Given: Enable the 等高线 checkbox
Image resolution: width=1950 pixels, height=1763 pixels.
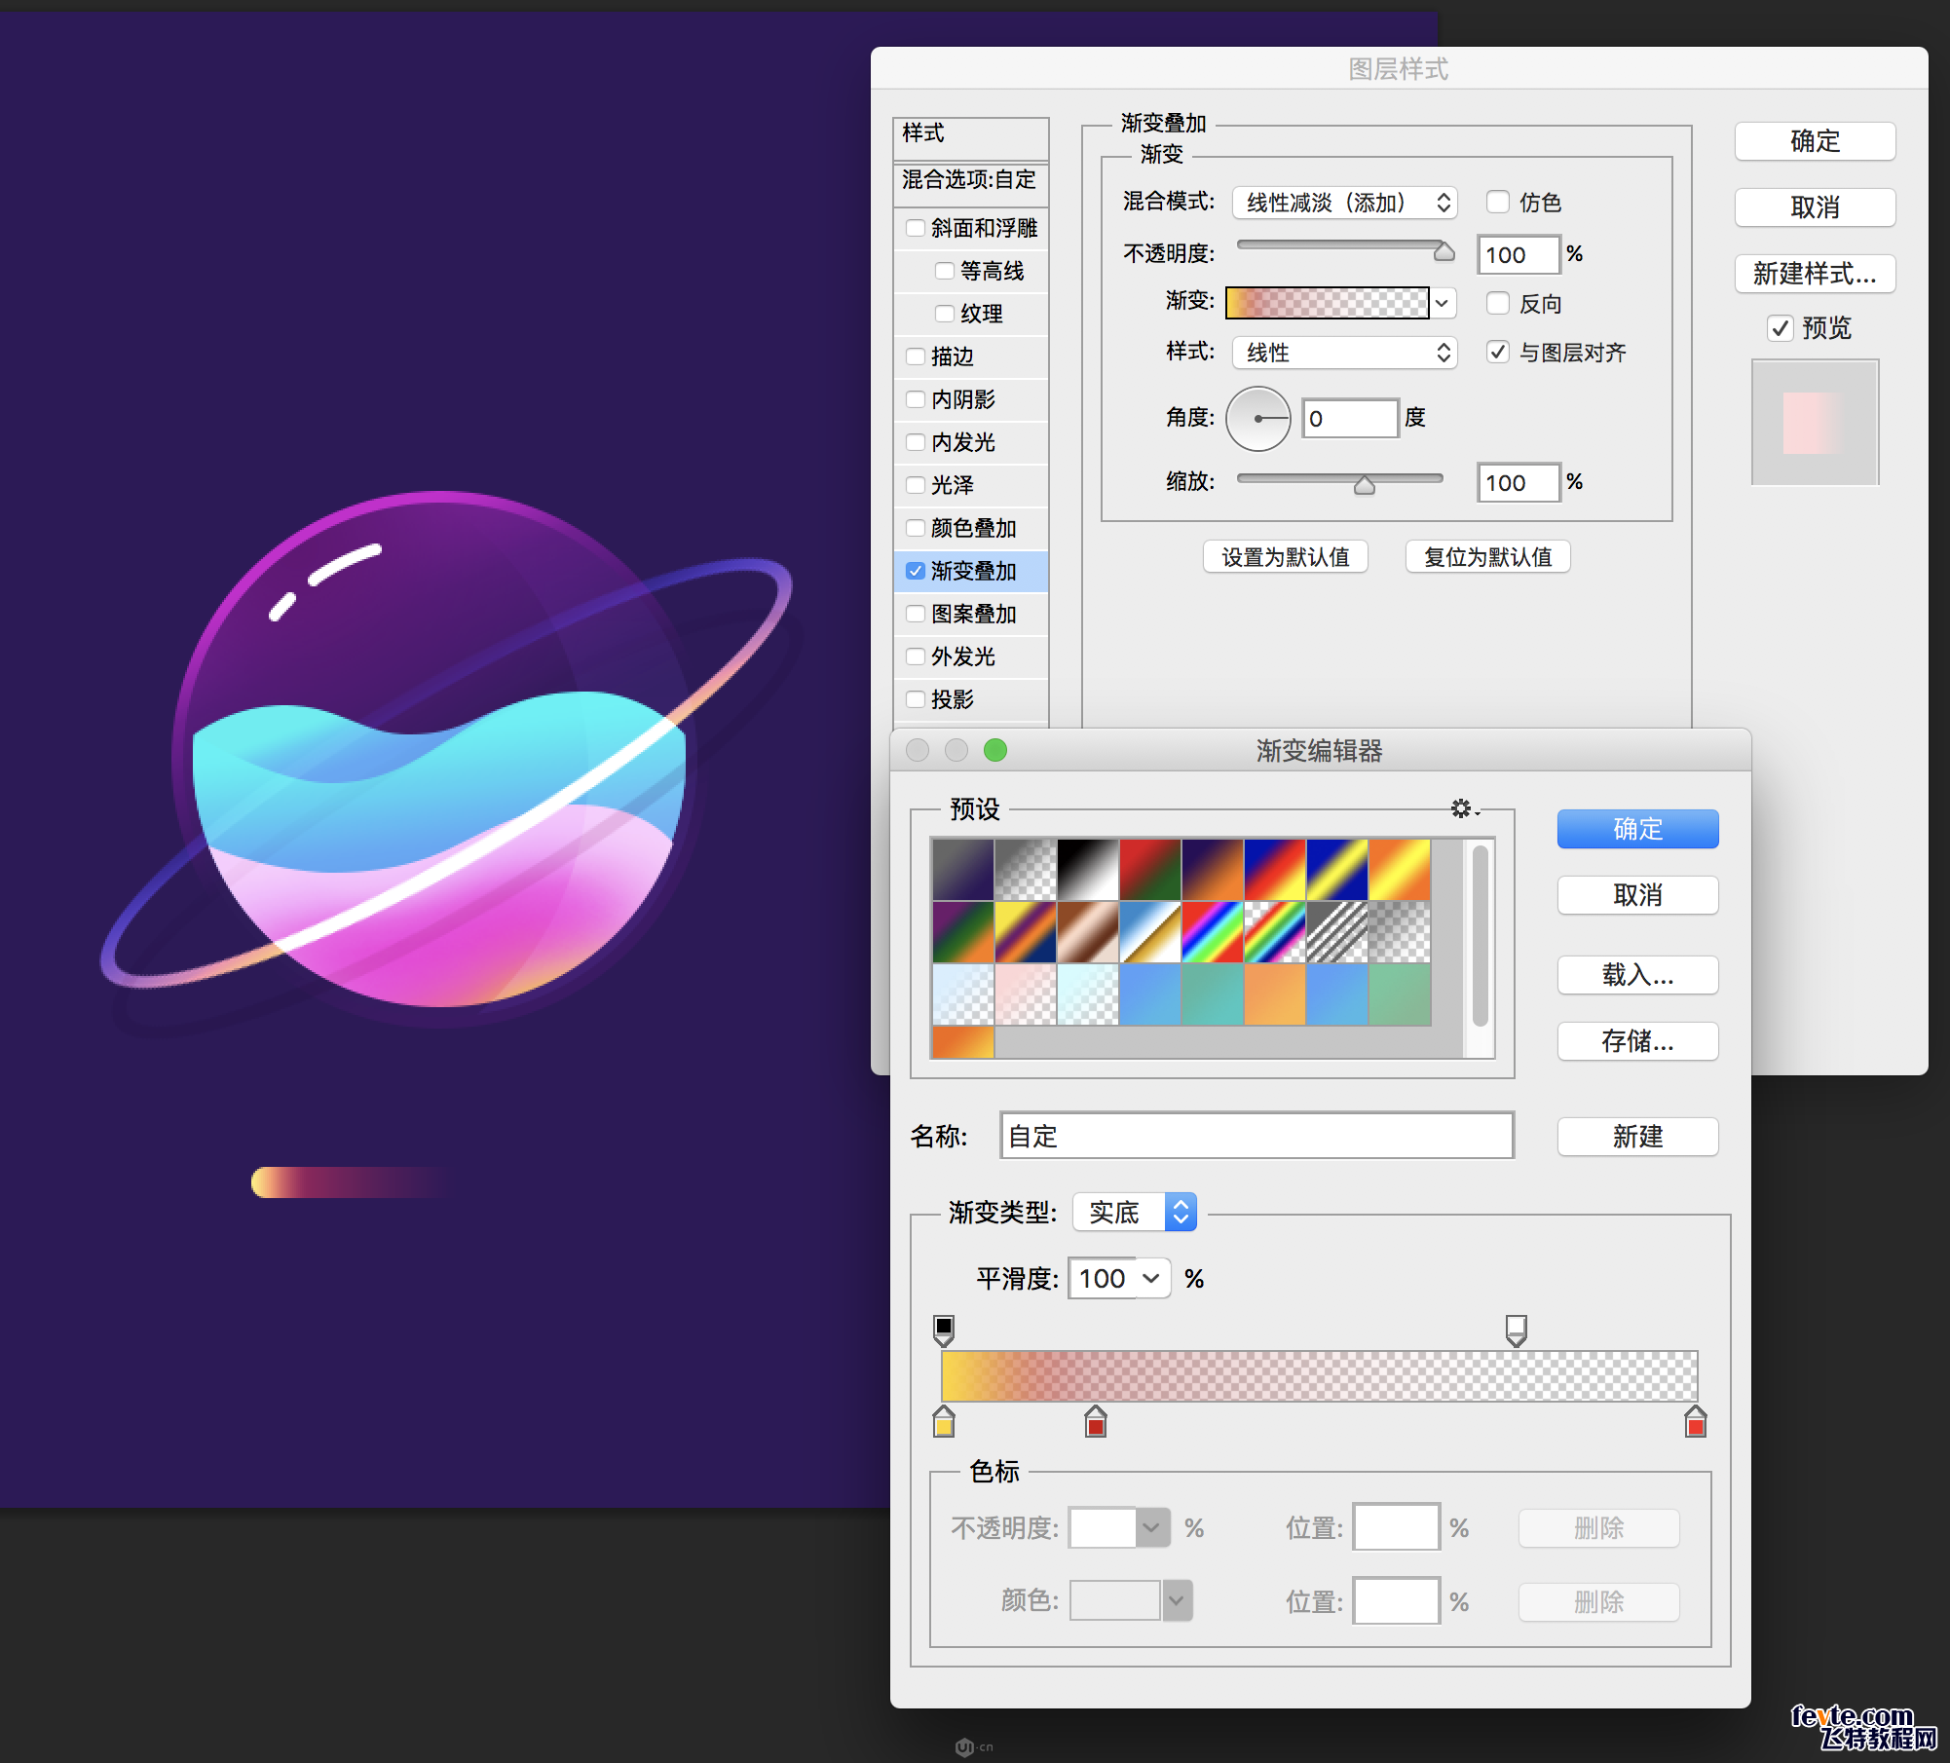Looking at the screenshot, I should (945, 271).
